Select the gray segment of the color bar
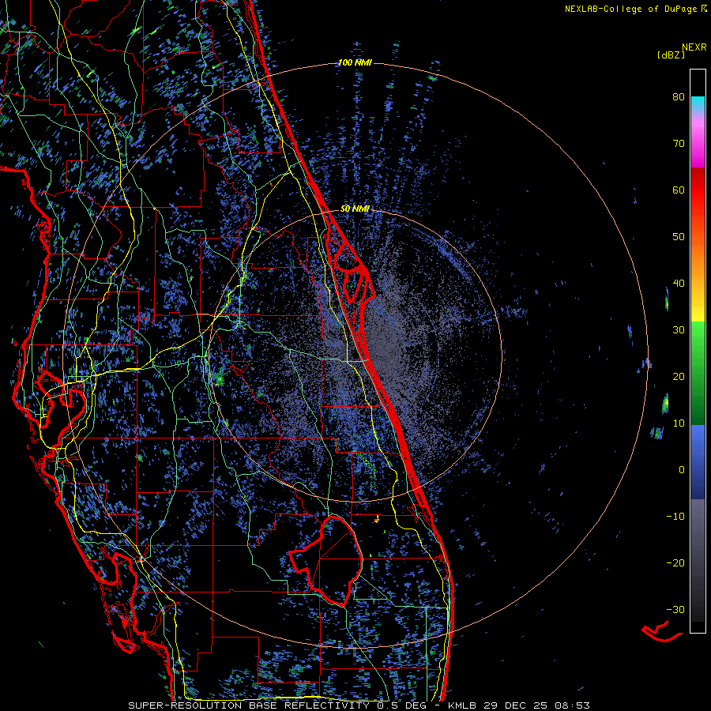The image size is (711, 711). [x=698, y=560]
